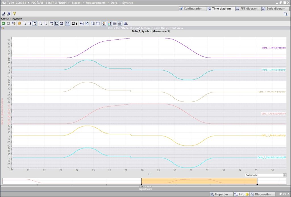The width and height of the screenshot is (291, 197).
Task: Click the float inspector window icon
Action: pos(281,194)
